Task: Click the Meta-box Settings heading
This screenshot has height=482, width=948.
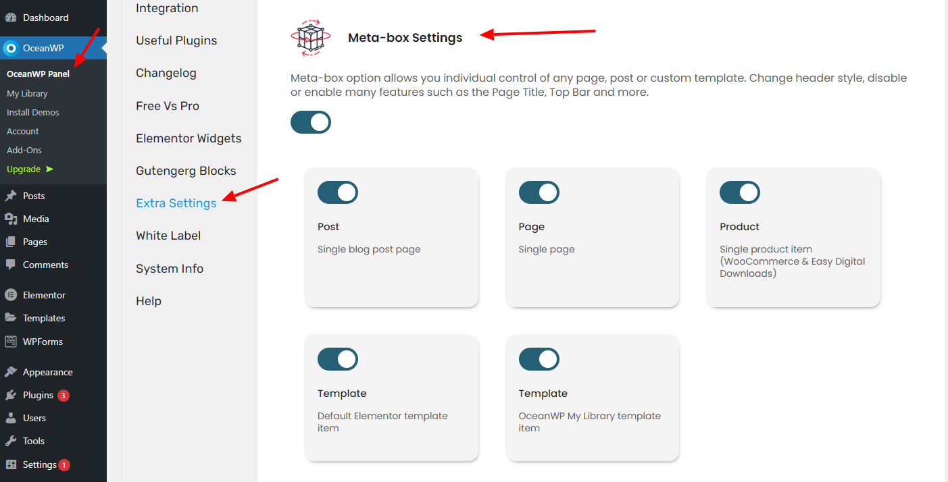Action: point(405,38)
